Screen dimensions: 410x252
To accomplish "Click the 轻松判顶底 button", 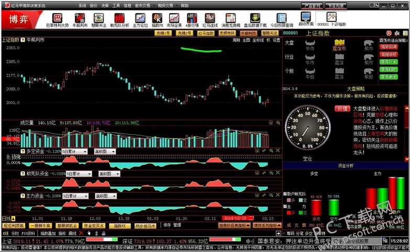I will tap(14, 226).
